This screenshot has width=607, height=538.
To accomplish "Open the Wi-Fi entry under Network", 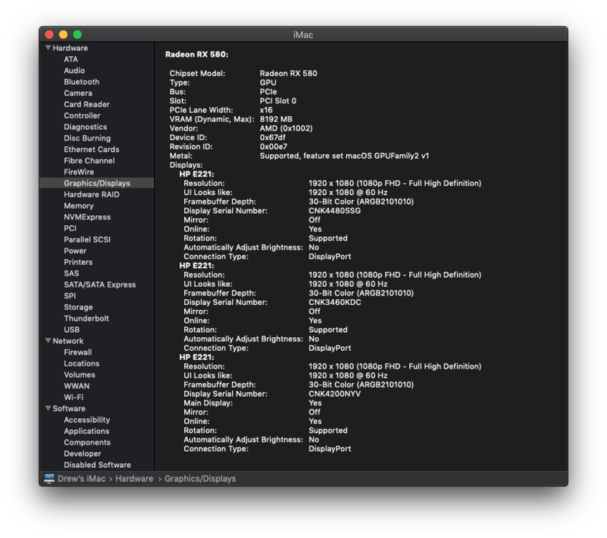I will pos(73,397).
